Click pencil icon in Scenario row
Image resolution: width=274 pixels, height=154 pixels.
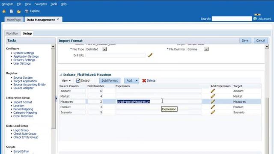coord(213,112)
